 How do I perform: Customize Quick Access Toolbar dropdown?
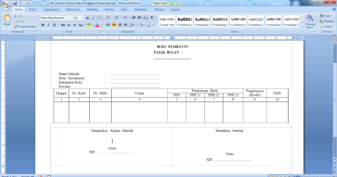tap(35, 3)
